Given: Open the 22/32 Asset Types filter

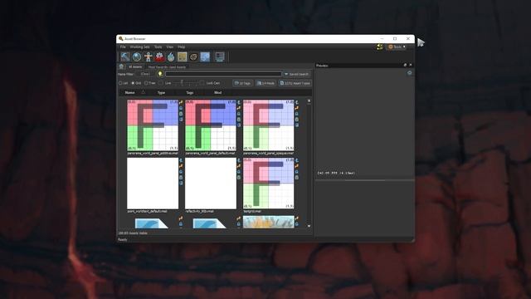Looking at the screenshot, I should 295,83.
